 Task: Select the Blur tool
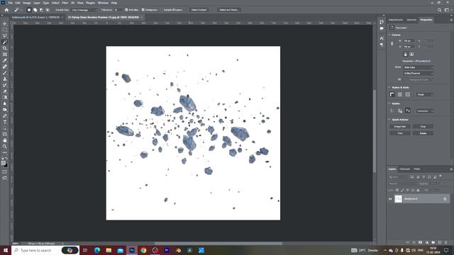point(5,103)
